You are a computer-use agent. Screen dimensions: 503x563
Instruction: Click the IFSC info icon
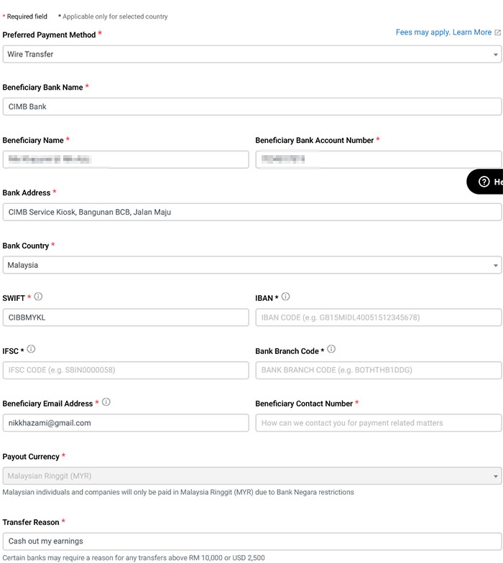click(x=31, y=350)
